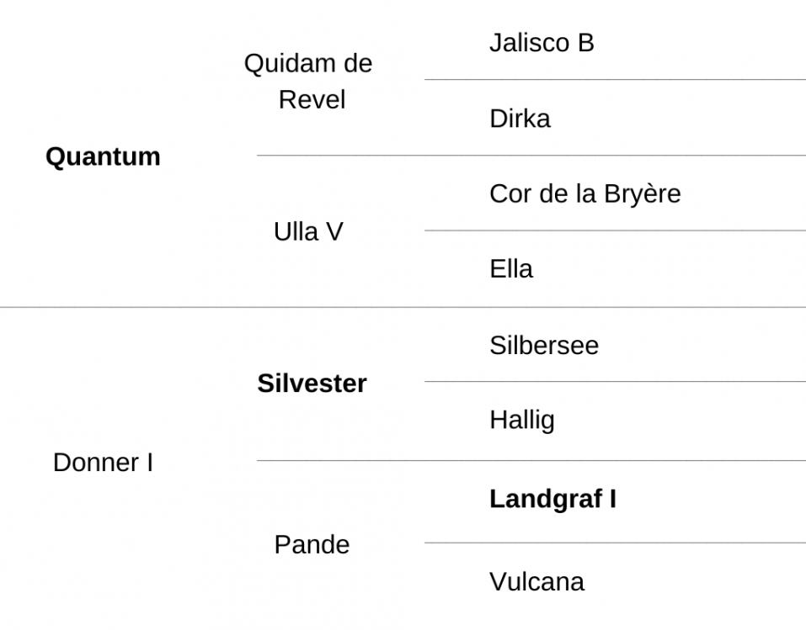
Task: Select the Pande entry
Action: tap(312, 544)
